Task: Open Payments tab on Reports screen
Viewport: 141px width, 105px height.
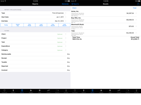Action: pyautogui.click(x=57, y=91)
